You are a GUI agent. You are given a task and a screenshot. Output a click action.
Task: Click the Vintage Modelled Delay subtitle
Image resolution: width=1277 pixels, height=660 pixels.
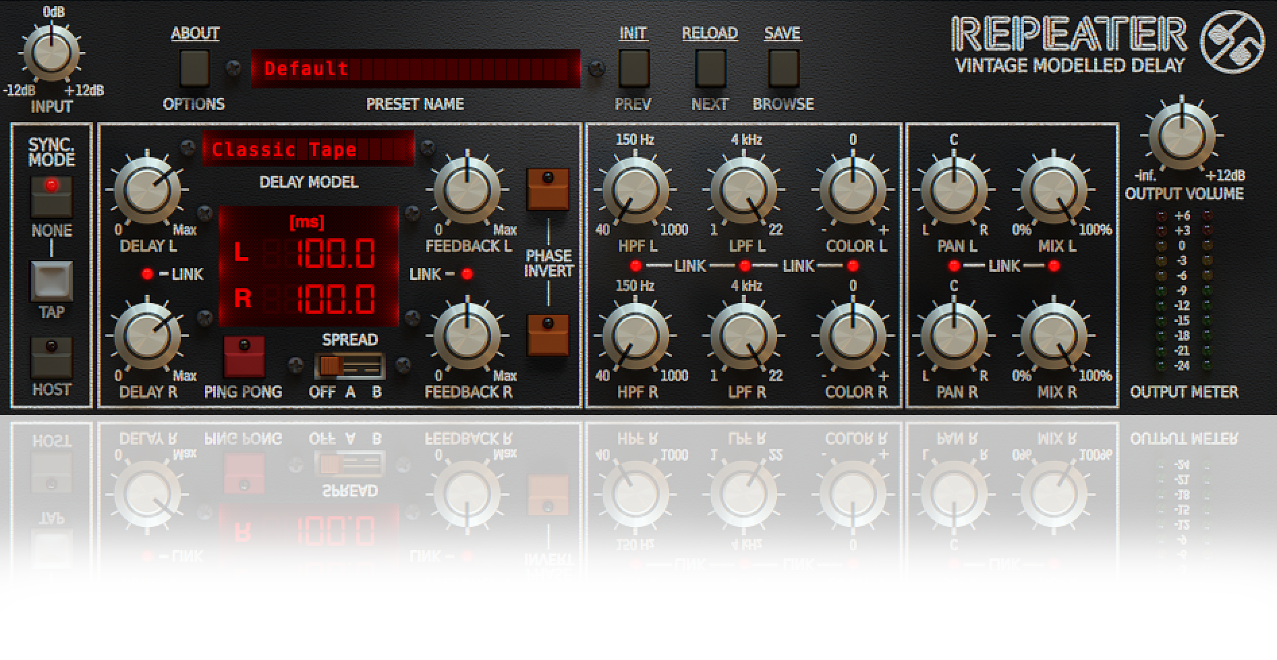[x=1070, y=65]
